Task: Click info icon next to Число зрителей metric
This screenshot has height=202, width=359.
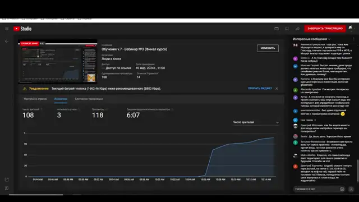Action: [42, 109]
